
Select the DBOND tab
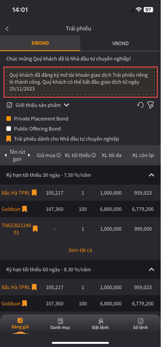(40, 43)
